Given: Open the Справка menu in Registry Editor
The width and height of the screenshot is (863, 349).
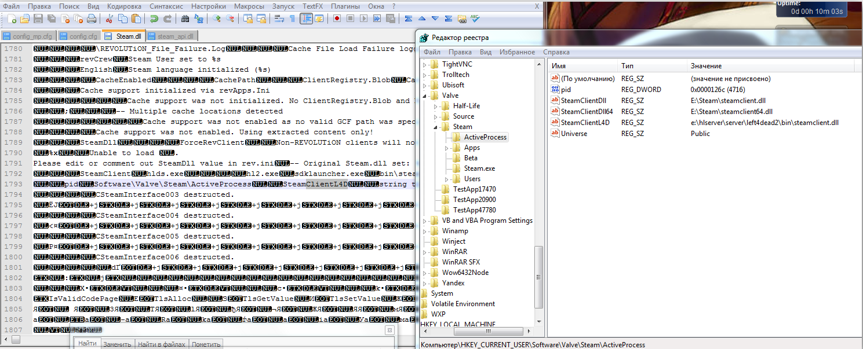Looking at the screenshot, I should click(556, 52).
